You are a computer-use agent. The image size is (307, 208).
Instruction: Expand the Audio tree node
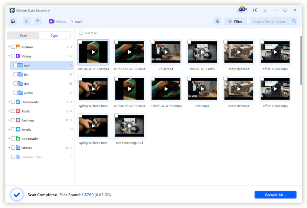(x=9, y=111)
